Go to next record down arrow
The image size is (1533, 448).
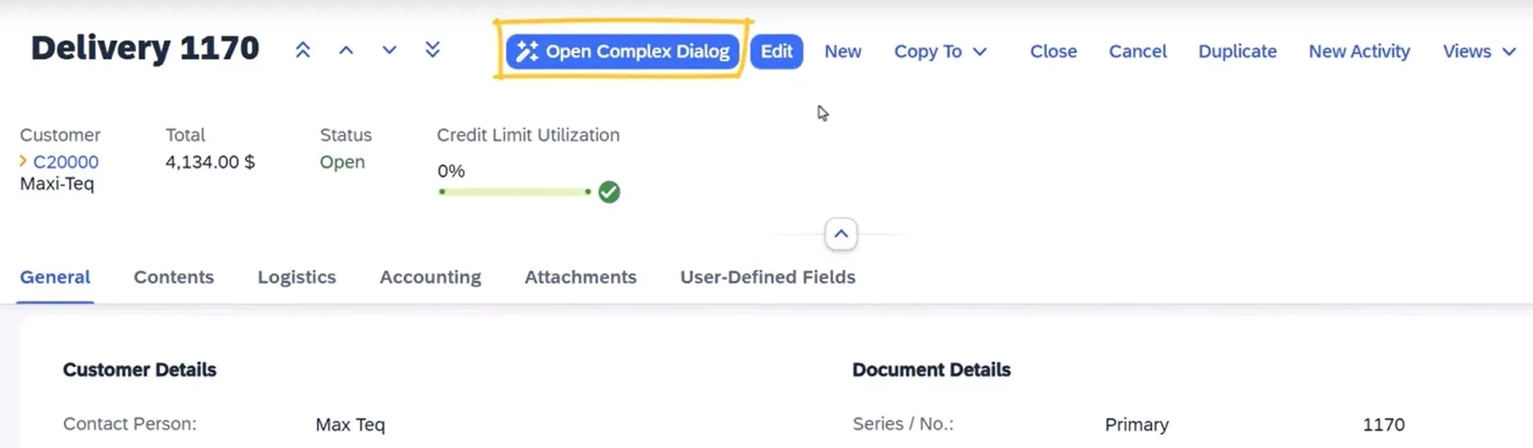(x=389, y=50)
